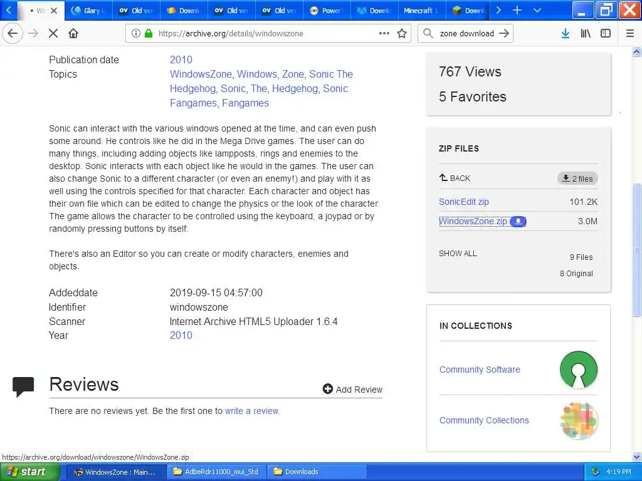
Task: Click the forward navigation arrow
Action: point(33,34)
